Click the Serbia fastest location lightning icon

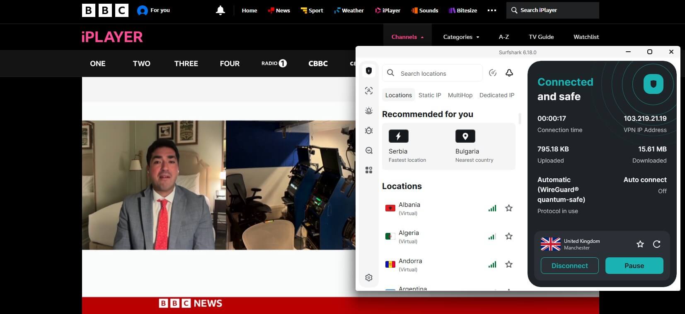tap(399, 136)
